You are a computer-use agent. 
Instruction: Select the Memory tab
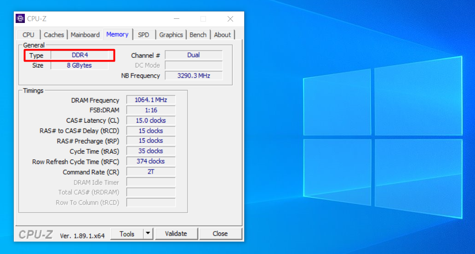tap(118, 34)
